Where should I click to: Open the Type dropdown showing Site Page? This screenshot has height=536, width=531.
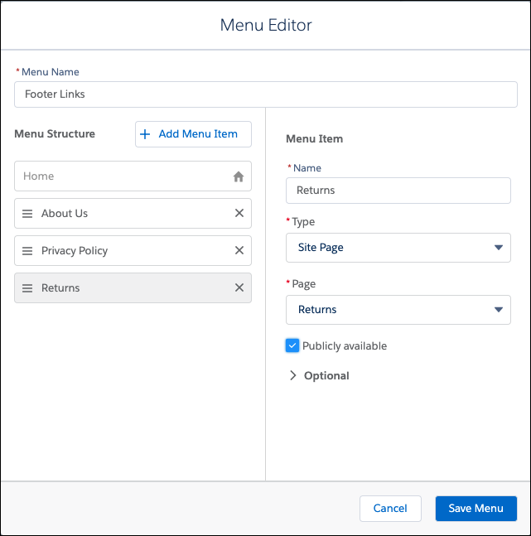pos(398,248)
